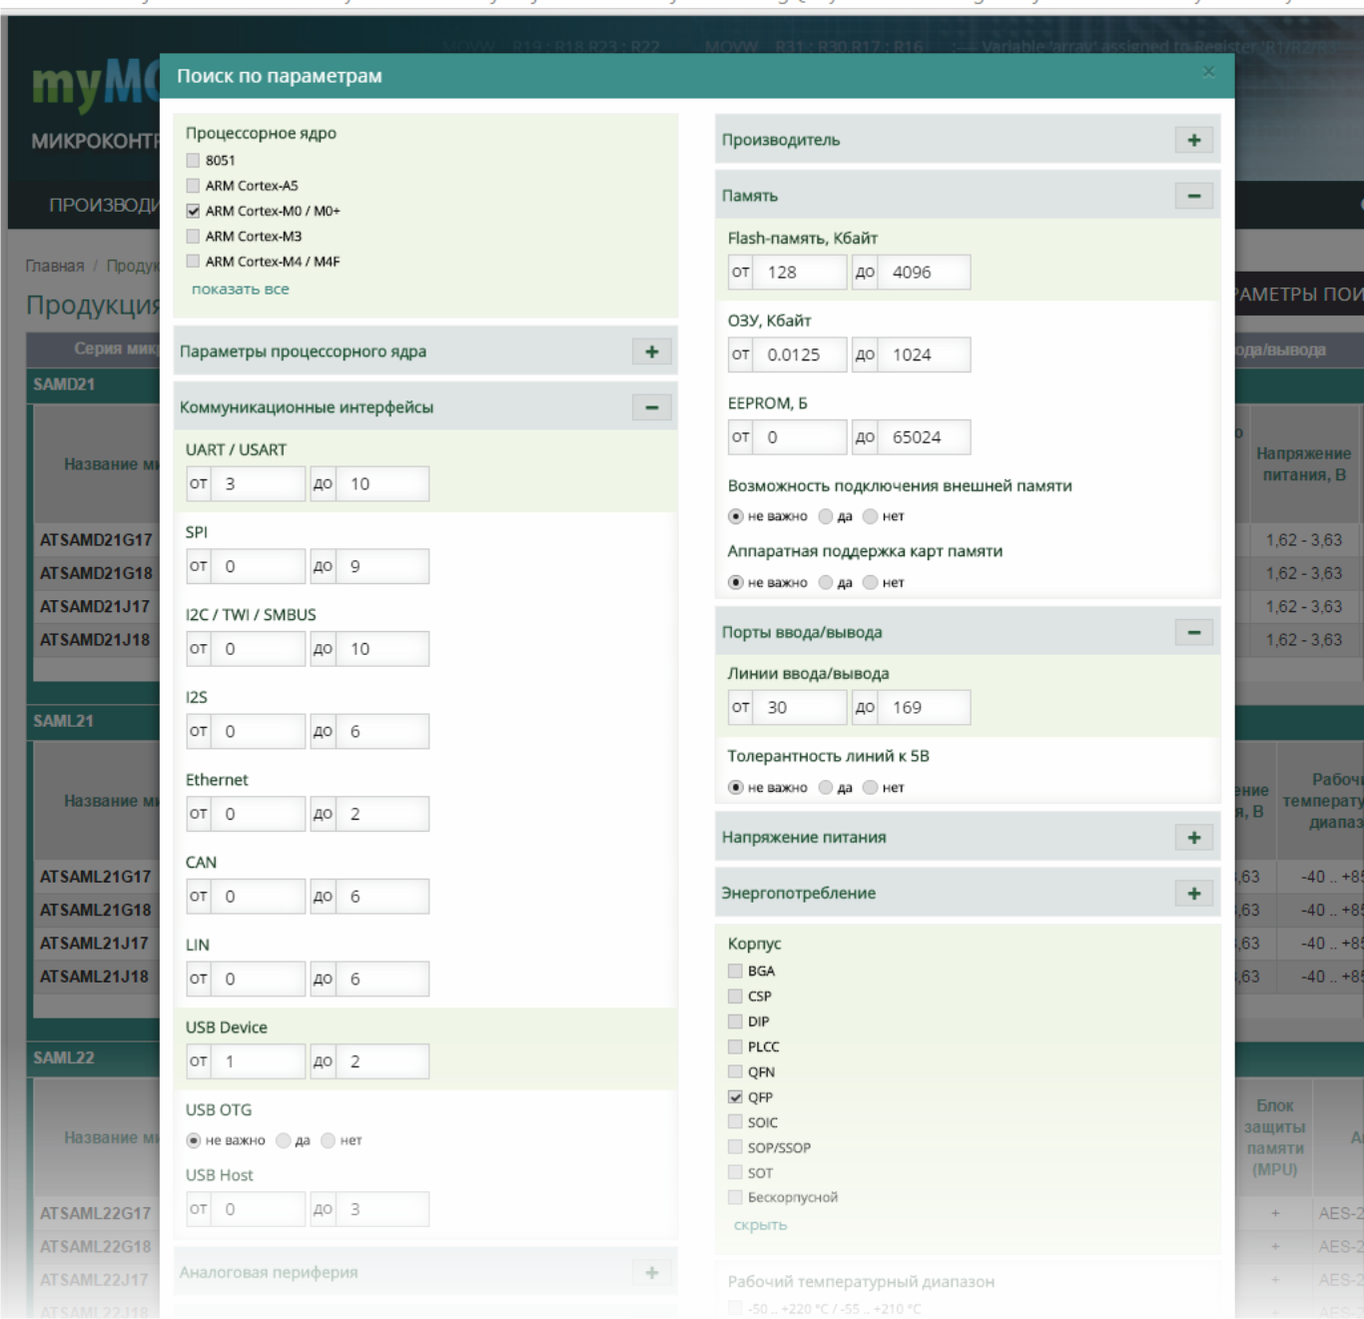
Task: Click Ethernet до field with 2
Action: coord(382,814)
